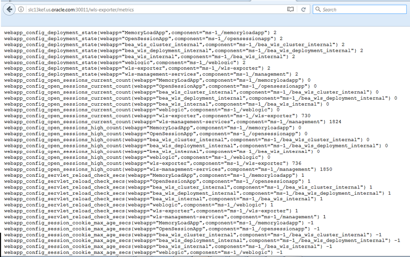Click deployment_state line for wls-exporter

[137, 68]
